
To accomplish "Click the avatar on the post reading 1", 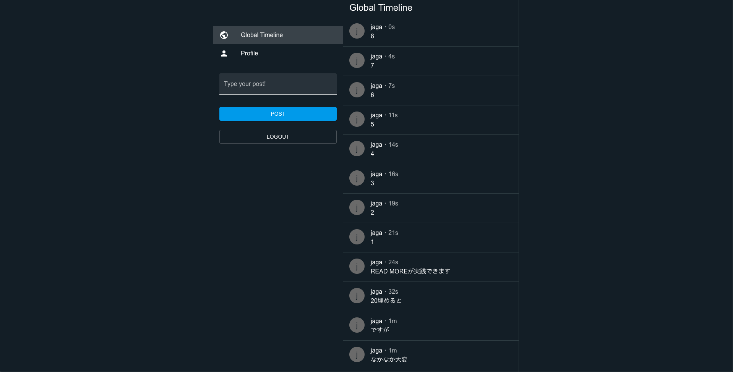I will 357,237.
